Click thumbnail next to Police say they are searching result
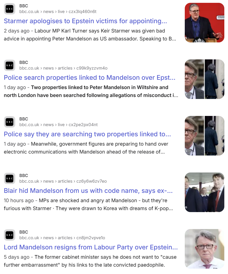228x274 pixels. pyautogui.click(x=205, y=136)
